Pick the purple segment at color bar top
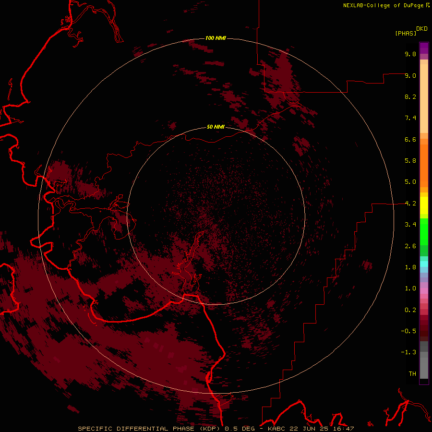 pos(424,48)
